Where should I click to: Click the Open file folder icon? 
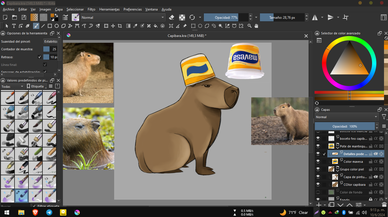pyautogui.click(x=15, y=17)
